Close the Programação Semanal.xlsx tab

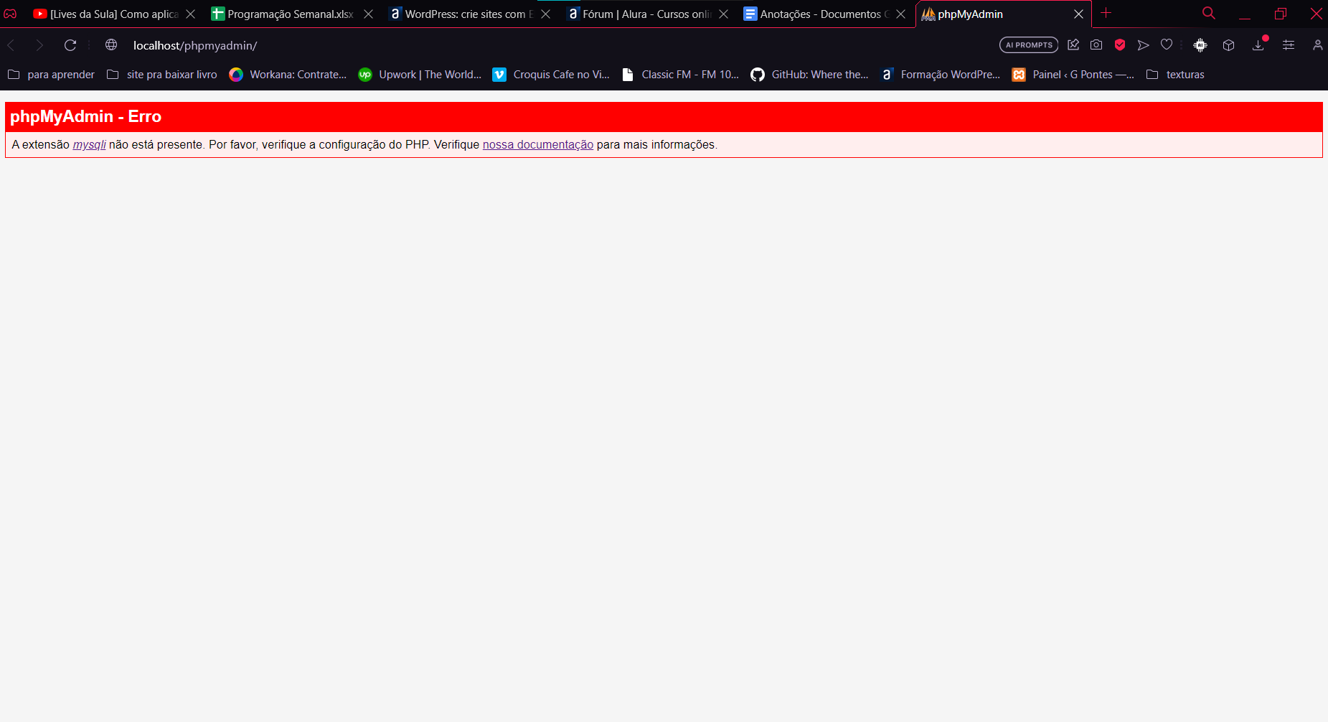click(368, 14)
